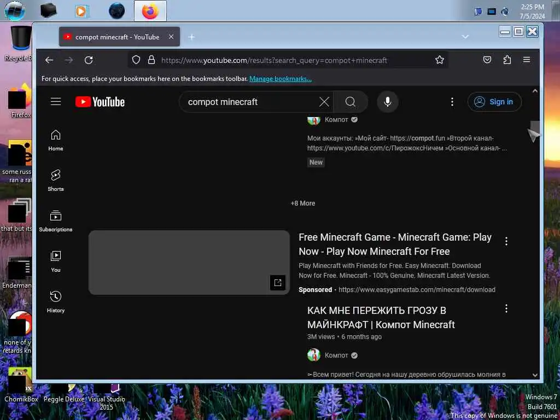Open Shorts in the sidebar
This screenshot has height=420, width=560.
pos(56,180)
